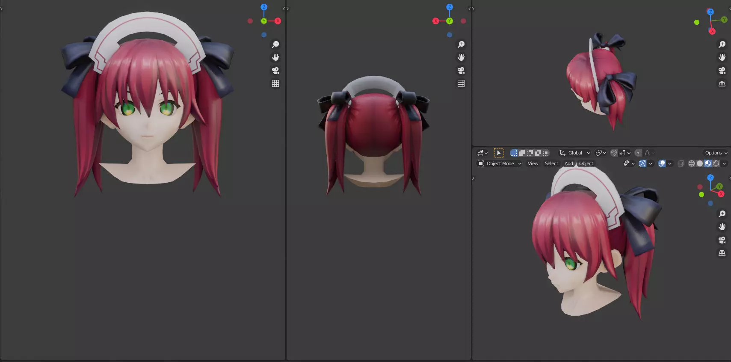
Task: Switch to Solid viewport shading
Action: 700,163
